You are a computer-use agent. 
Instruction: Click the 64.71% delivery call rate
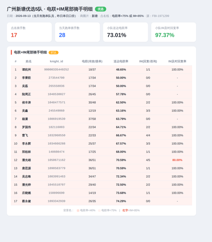pyautogui.click(x=121, y=127)
